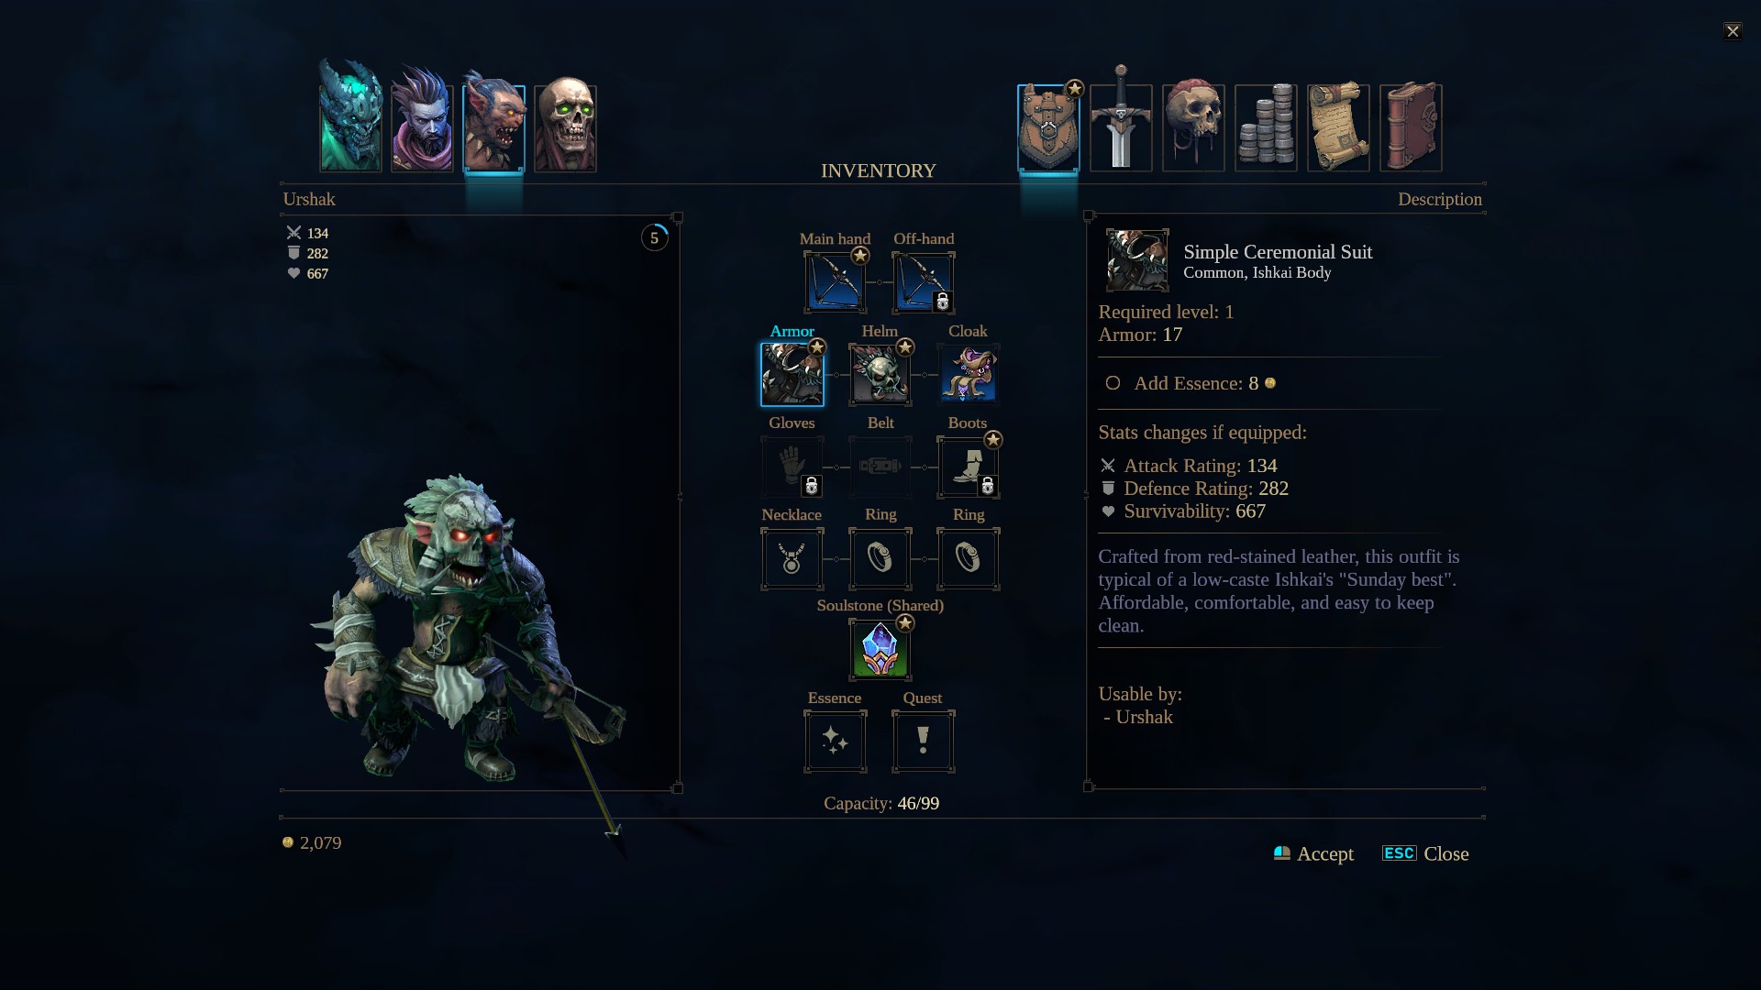This screenshot has width=1761, height=990.
Task: Choose the Boots equipment slot
Action: pos(968,467)
